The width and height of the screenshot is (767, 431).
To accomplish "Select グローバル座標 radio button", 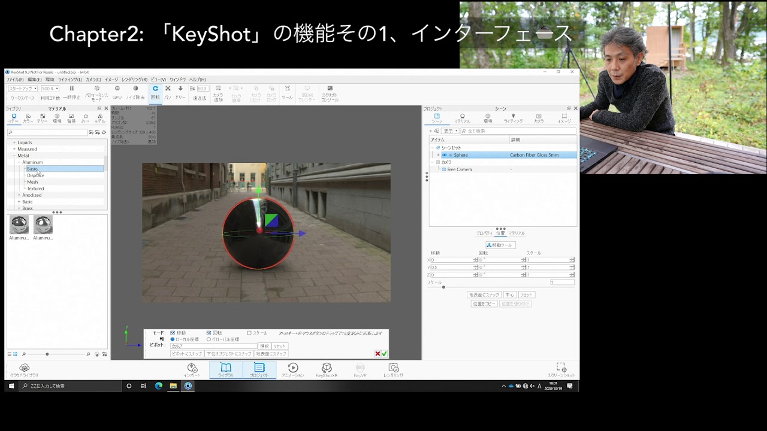I will click(209, 339).
